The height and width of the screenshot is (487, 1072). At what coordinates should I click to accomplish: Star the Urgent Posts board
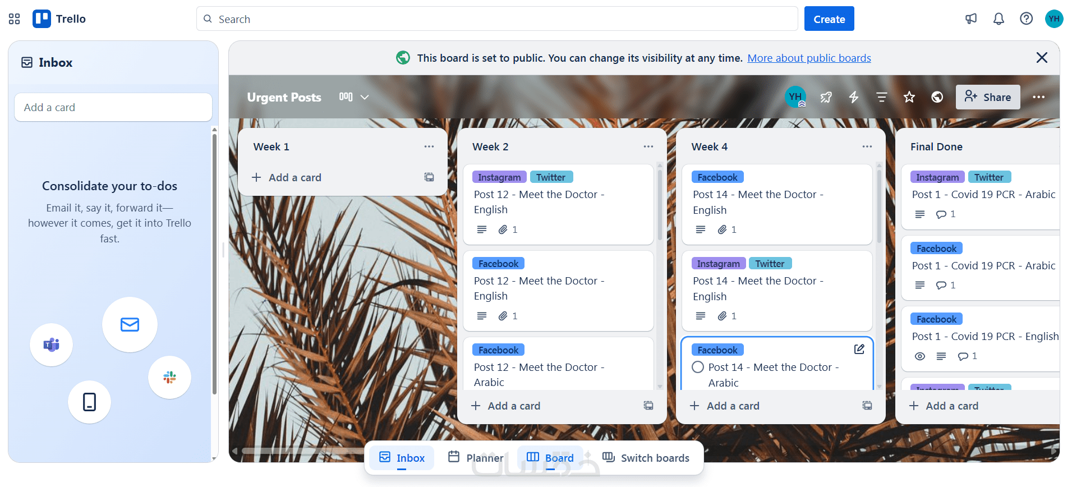[909, 97]
